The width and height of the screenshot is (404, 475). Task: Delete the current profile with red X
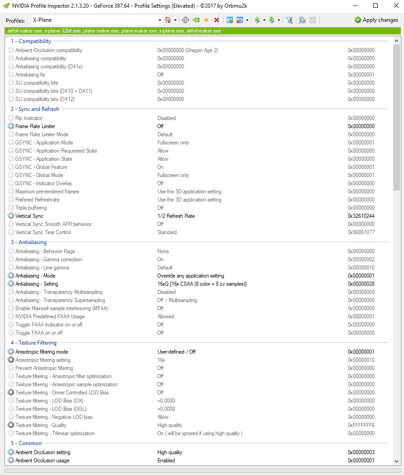coord(217,20)
